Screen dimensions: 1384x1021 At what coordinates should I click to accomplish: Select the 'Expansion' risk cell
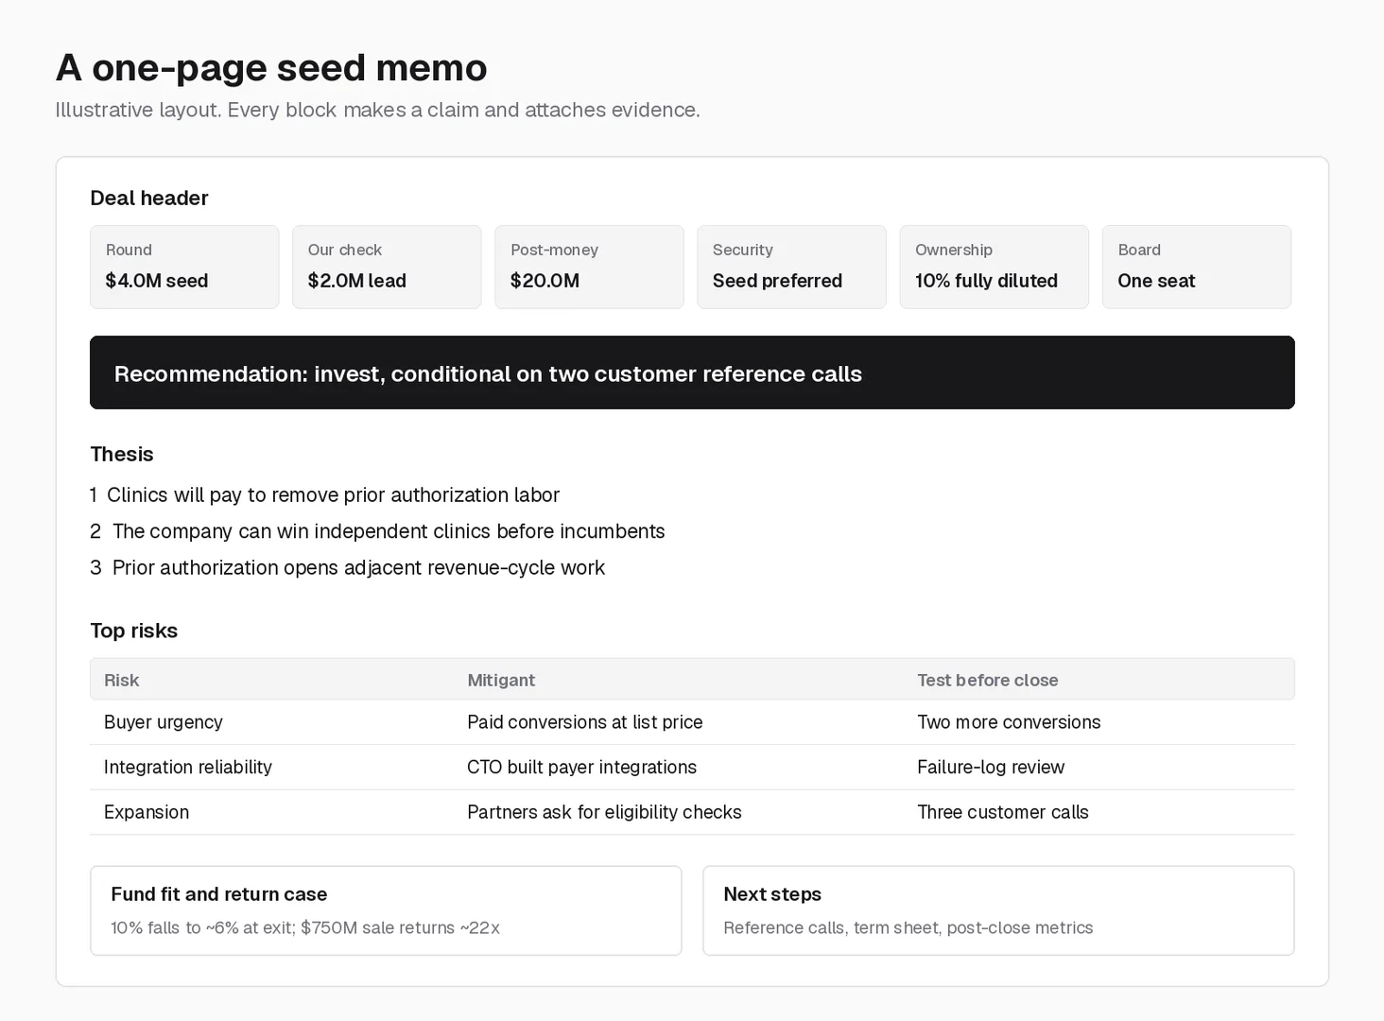coord(147,812)
